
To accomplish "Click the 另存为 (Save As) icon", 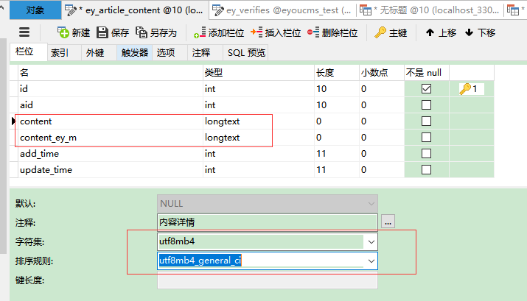I will pyautogui.click(x=142, y=33).
